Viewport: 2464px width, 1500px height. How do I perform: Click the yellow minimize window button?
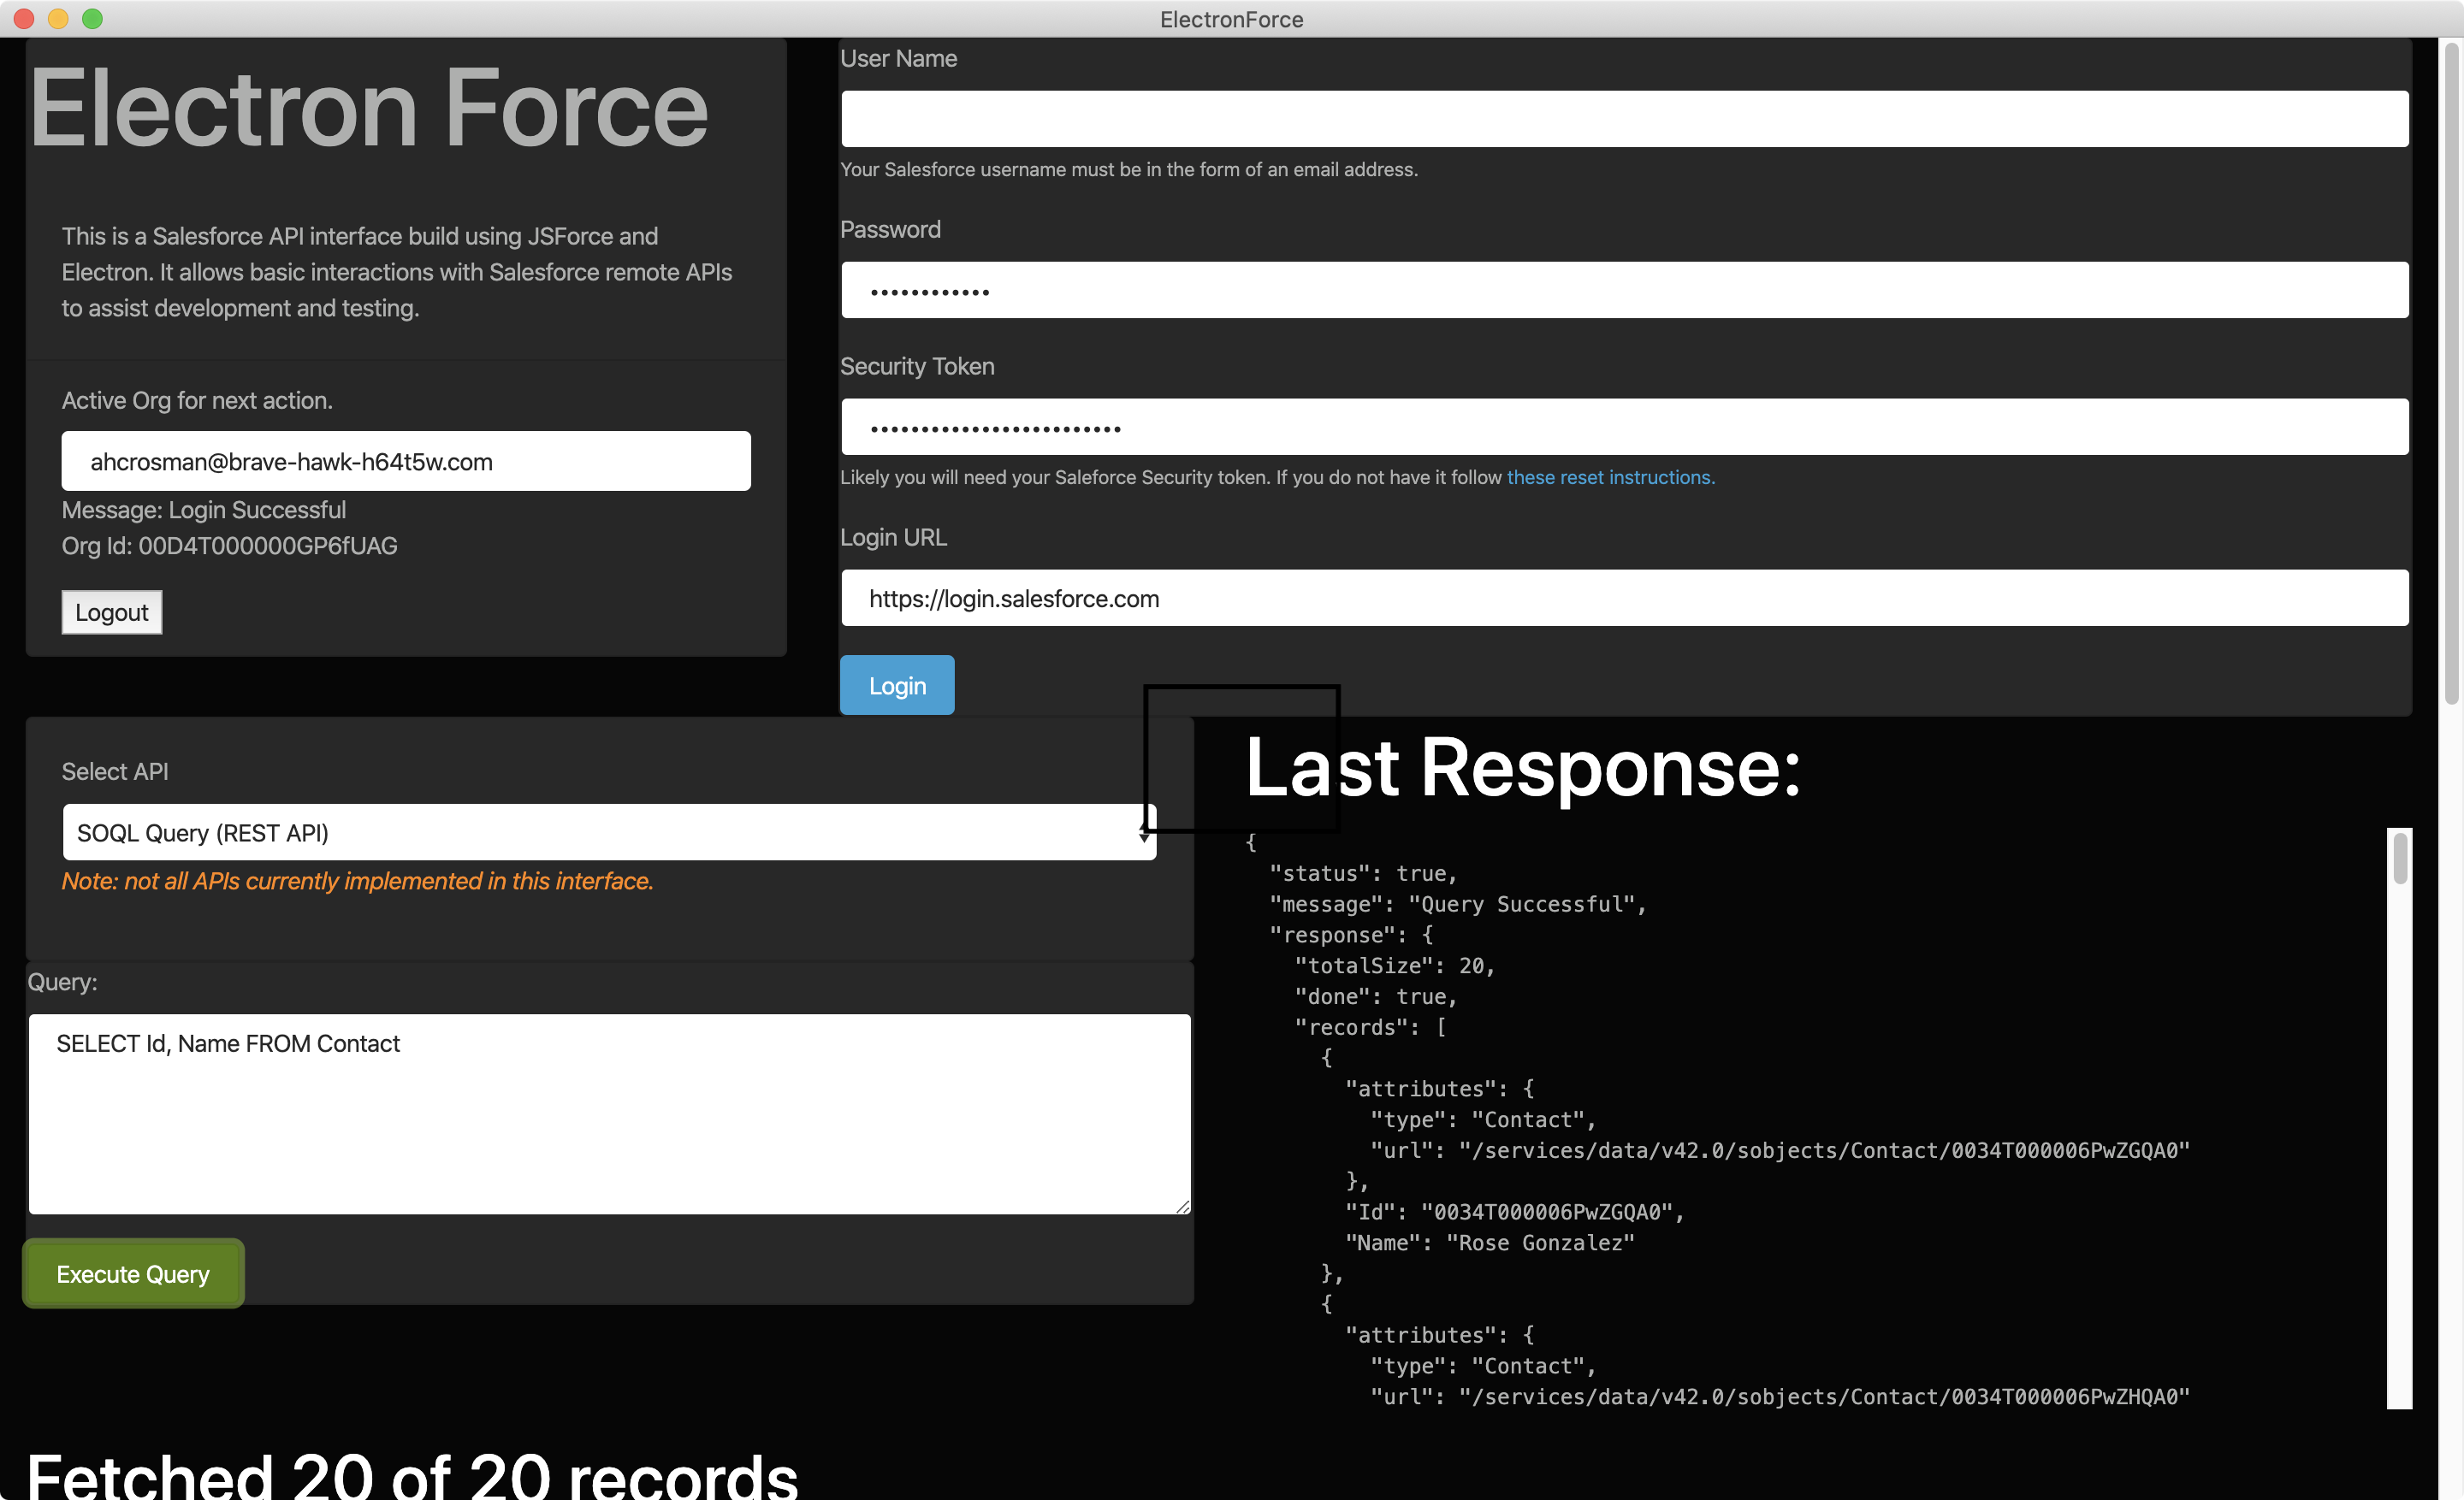click(58, 19)
